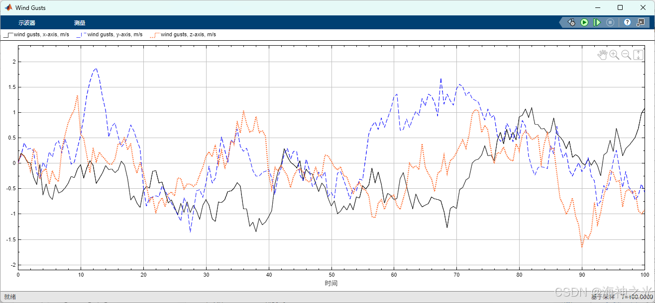Image resolution: width=655 pixels, height=303 pixels.
Task: Run the simulation with green play button
Action: point(584,22)
